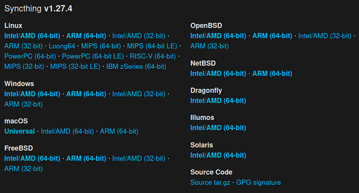Download Linux Intel/AMD (64-bit) build
The width and height of the screenshot is (359, 193).
click(x=32, y=36)
